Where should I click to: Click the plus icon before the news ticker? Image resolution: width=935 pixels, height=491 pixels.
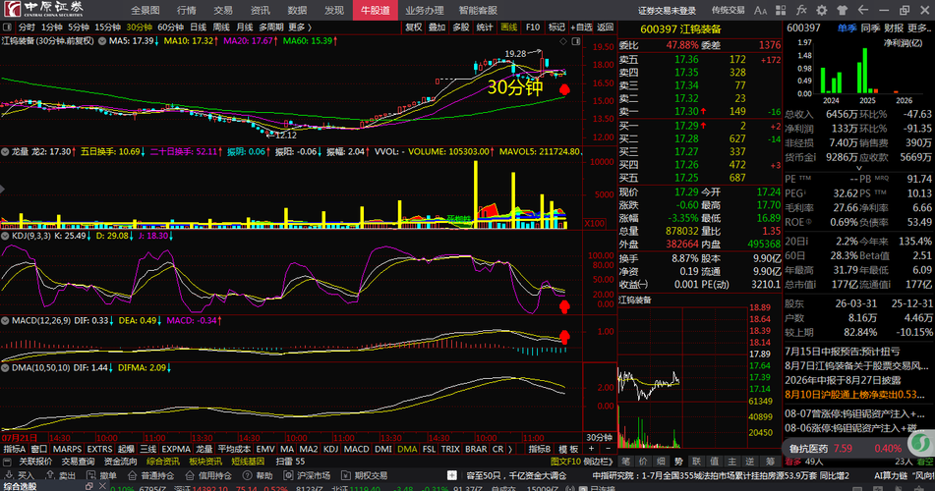point(452,475)
